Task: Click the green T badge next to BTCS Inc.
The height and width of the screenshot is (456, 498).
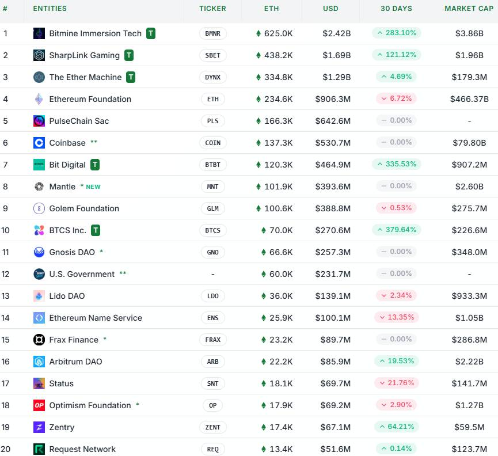Action: pos(96,230)
